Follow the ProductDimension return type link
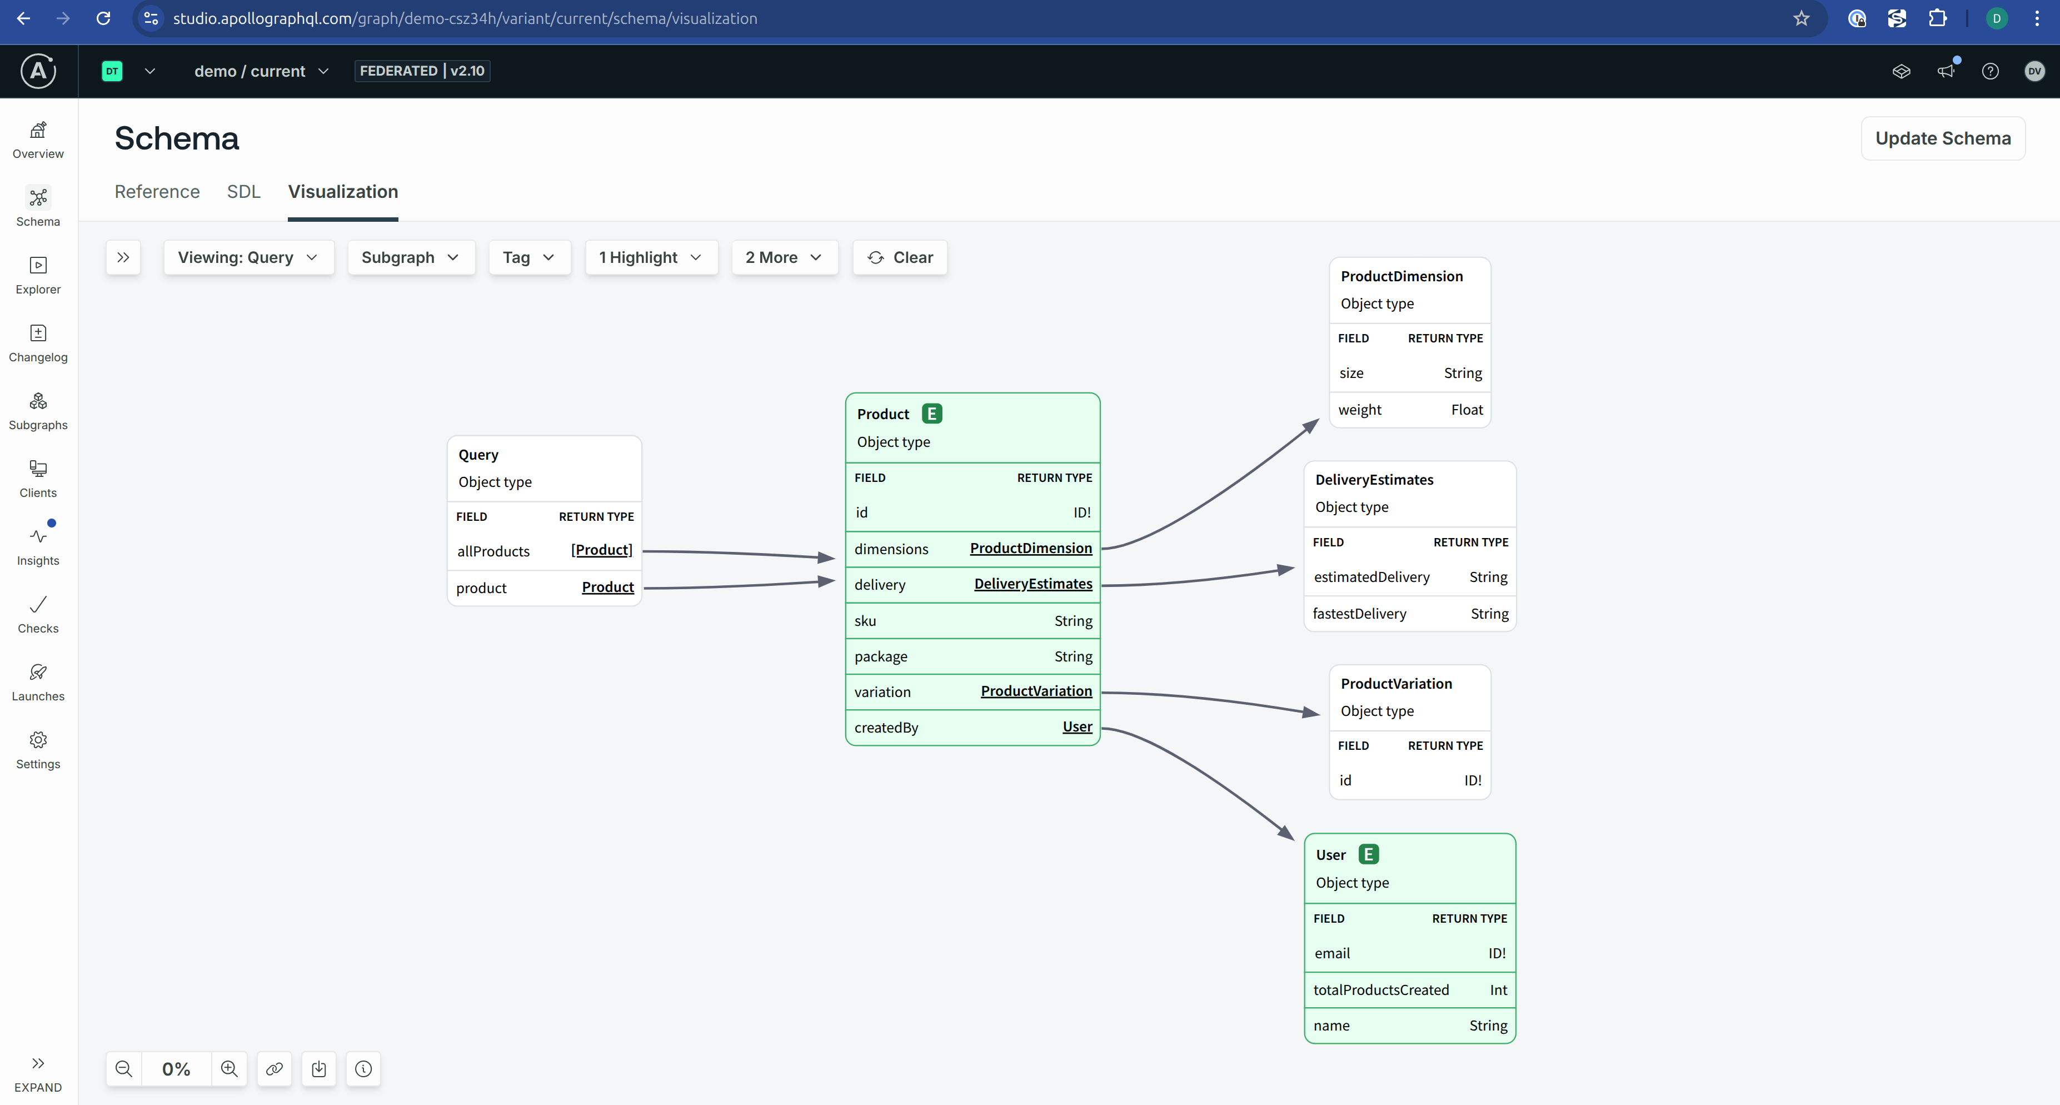Screen dimensions: 2060x1105 click(x=1030, y=548)
